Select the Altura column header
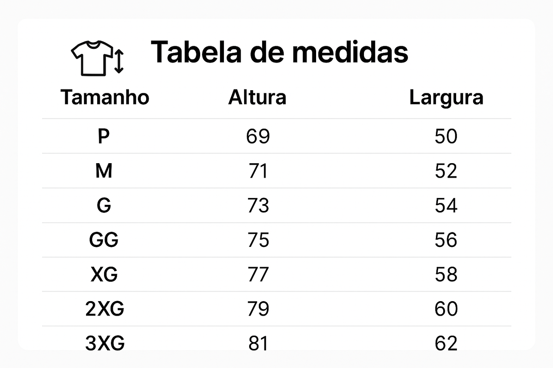Viewport: 553px width, 368px height. coord(257,97)
